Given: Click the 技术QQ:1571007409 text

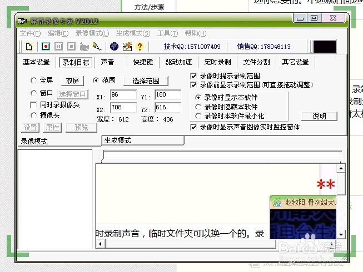Looking at the screenshot, I should point(192,47).
